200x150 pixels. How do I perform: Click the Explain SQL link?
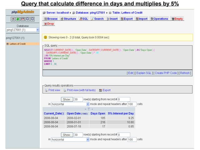[x=144, y=73]
